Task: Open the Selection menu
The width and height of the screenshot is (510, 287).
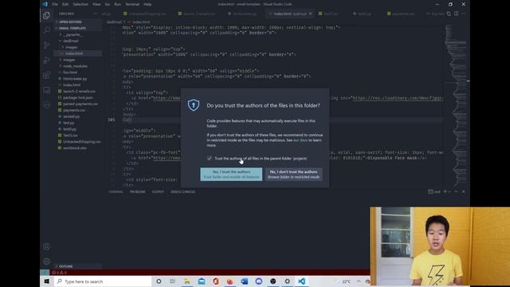Action: coord(80,4)
